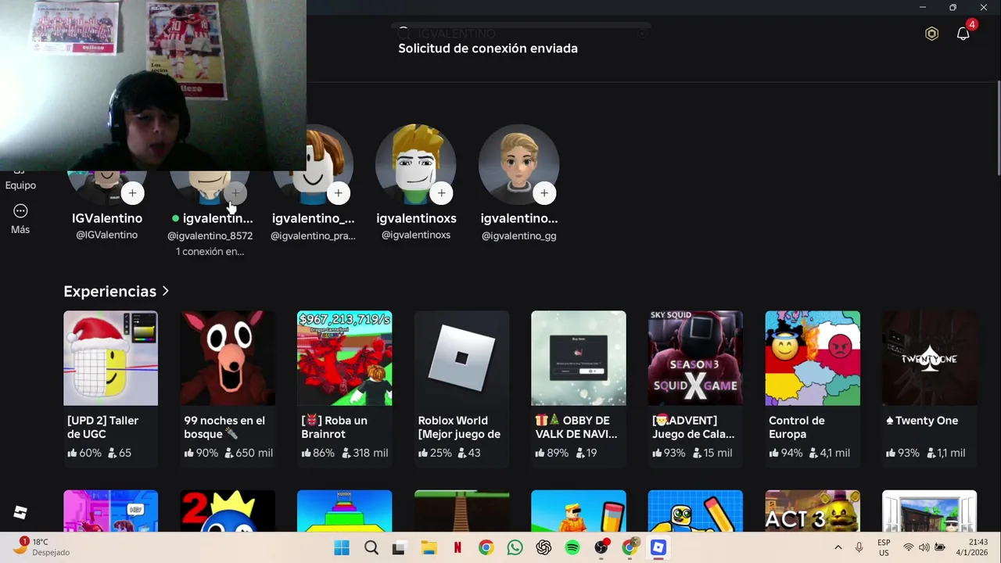
Task: Open the Experiencias heading link
Action: pyautogui.click(x=109, y=291)
